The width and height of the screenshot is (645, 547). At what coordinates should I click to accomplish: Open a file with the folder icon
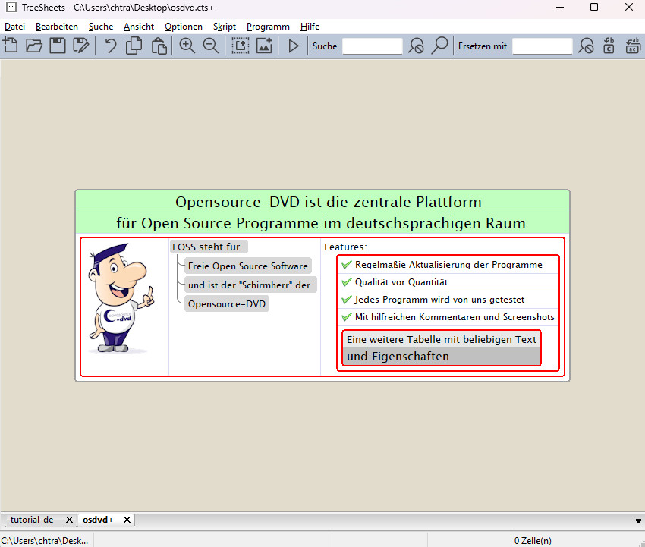34,46
